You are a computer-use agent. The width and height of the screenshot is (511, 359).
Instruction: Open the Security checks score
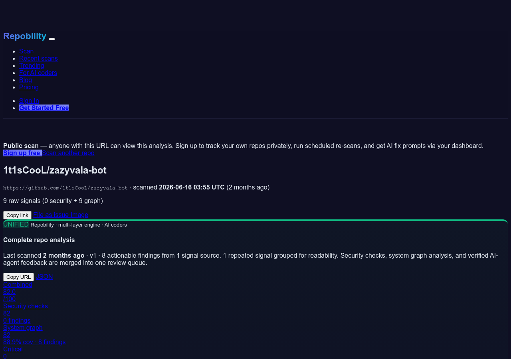point(26,313)
